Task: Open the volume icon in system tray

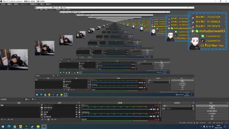Action: coord(210,127)
